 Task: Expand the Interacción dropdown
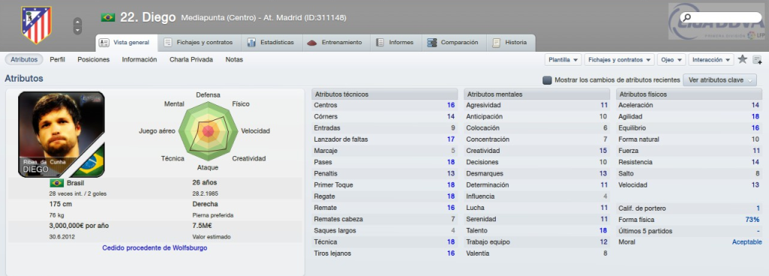coord(711,59)
